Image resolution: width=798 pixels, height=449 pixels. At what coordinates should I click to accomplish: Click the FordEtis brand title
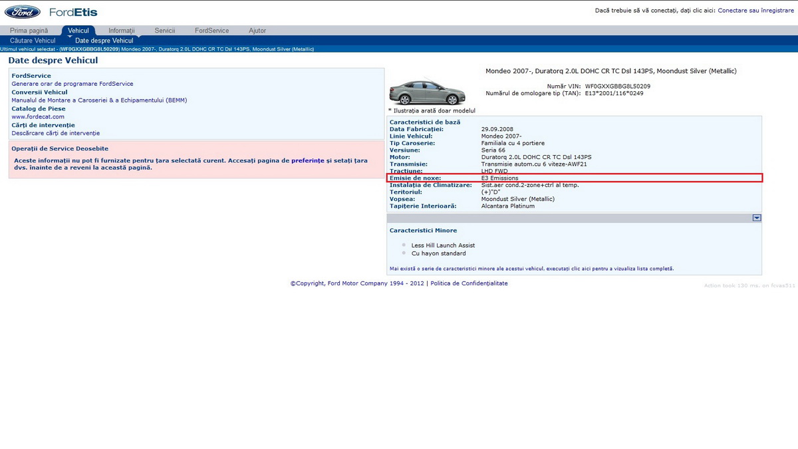click(73, 12)
